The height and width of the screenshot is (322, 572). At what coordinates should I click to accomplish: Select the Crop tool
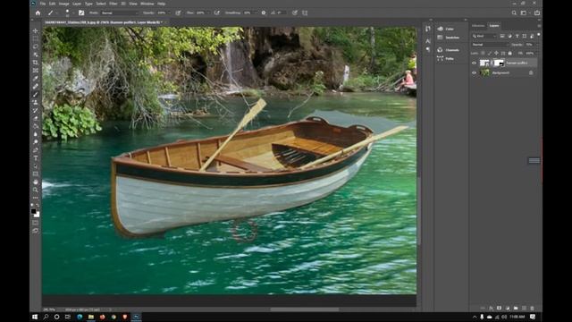coord(36,63)
